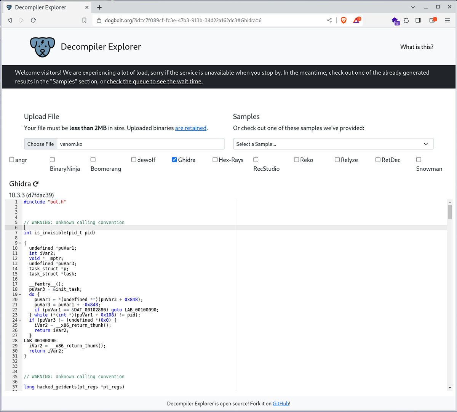The image size is (457, 412).
Task: Enable the dewolf checkbox
Action: (134, 160)
